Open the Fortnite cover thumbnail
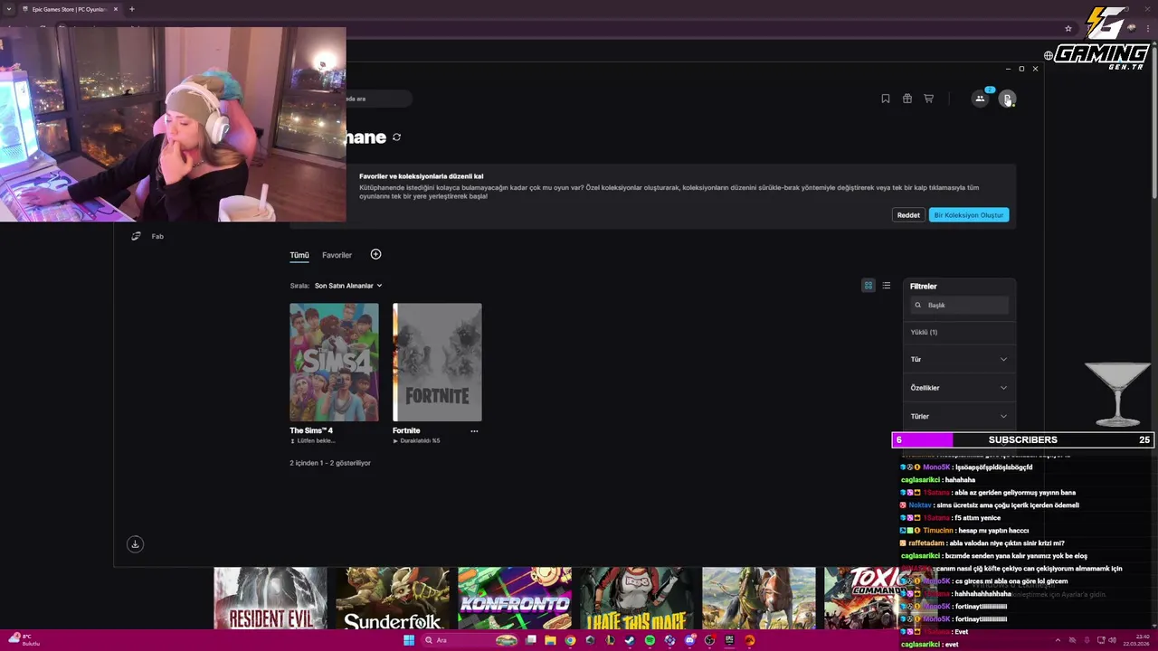This screenshot has width=1158, height=651. 437,362
